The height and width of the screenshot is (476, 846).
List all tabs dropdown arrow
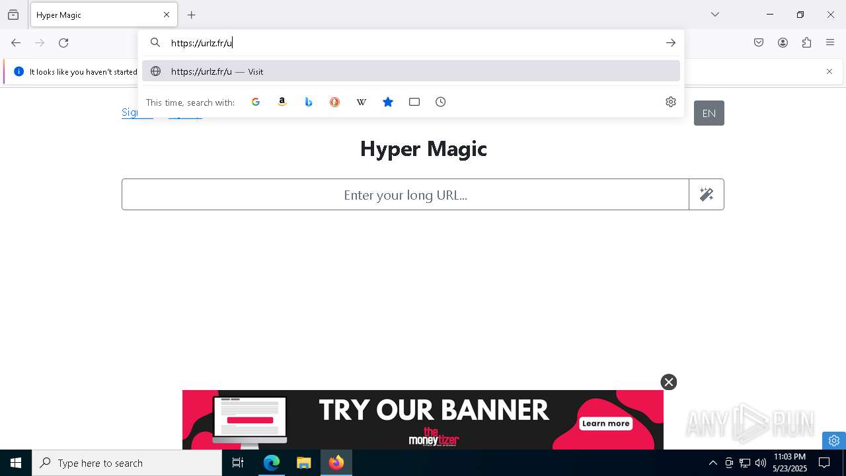(x=715, y=15)
